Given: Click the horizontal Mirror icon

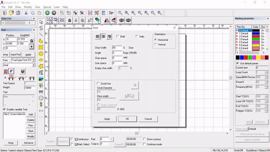Looking at the screenshot, I should [x=107, y=20].
